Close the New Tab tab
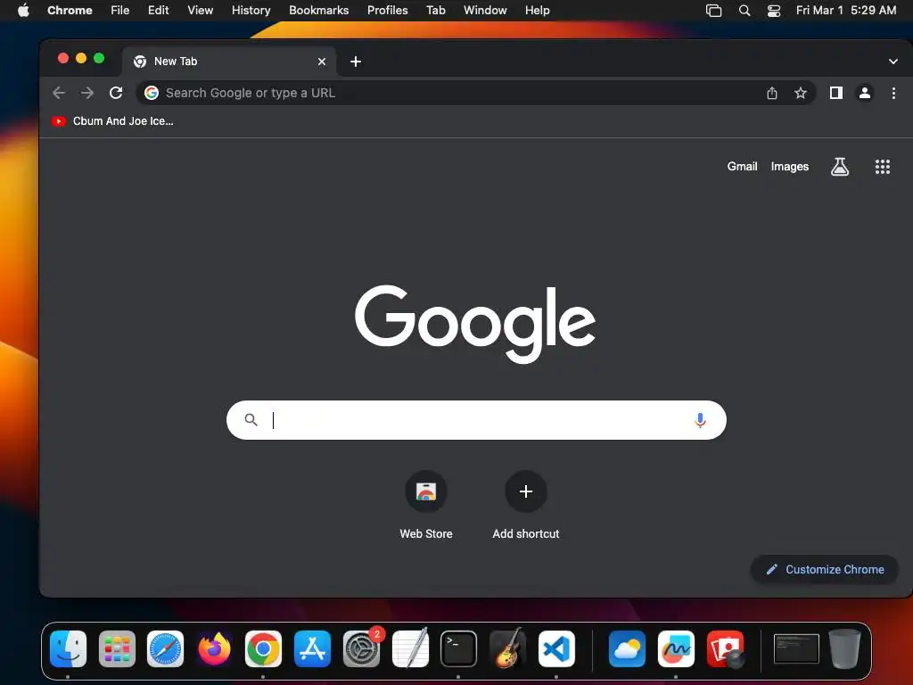 (321, 62)
